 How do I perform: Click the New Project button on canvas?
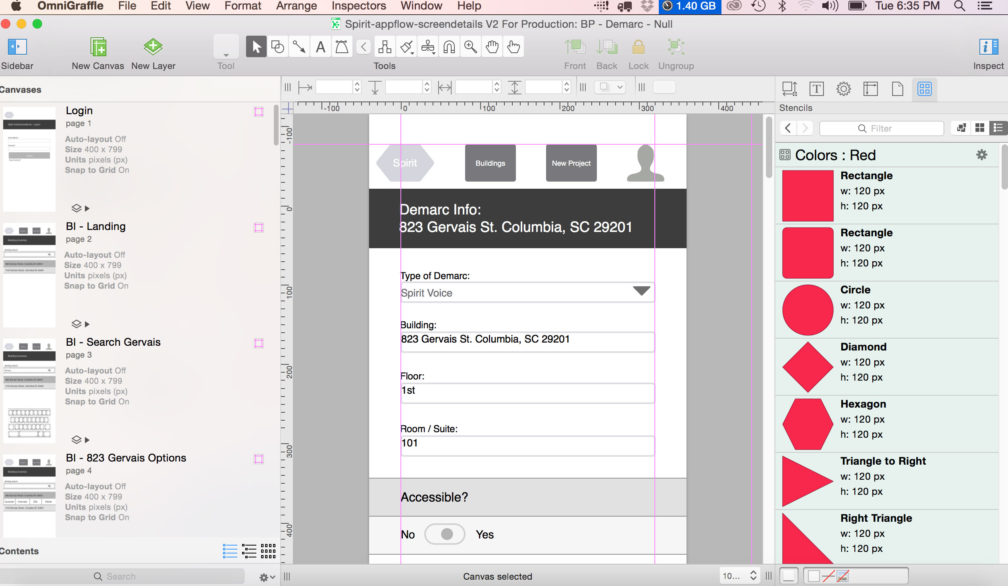(571, 163)
